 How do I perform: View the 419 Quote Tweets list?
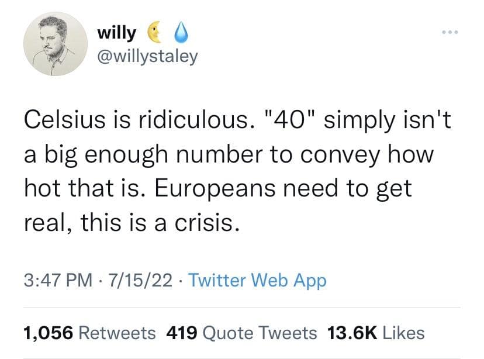(x=241, y=333)
